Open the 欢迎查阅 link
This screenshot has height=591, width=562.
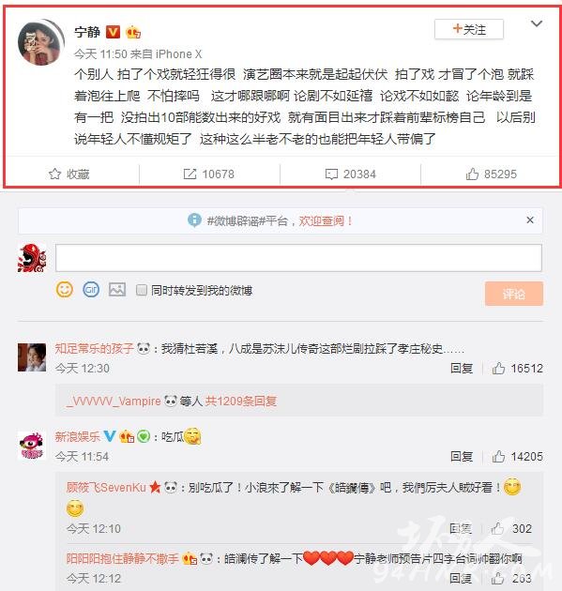click(325, 220)
